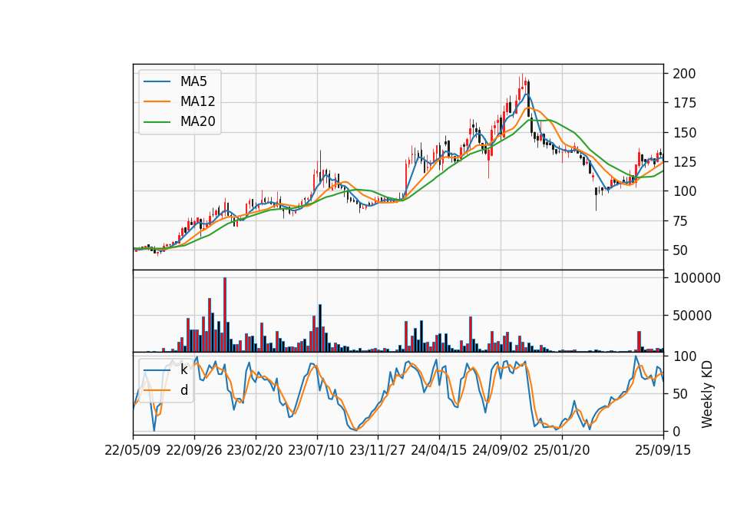Click the 23/11/27 date label
Image resolution: width=737 pixels, height=530 pixels.
378,450
